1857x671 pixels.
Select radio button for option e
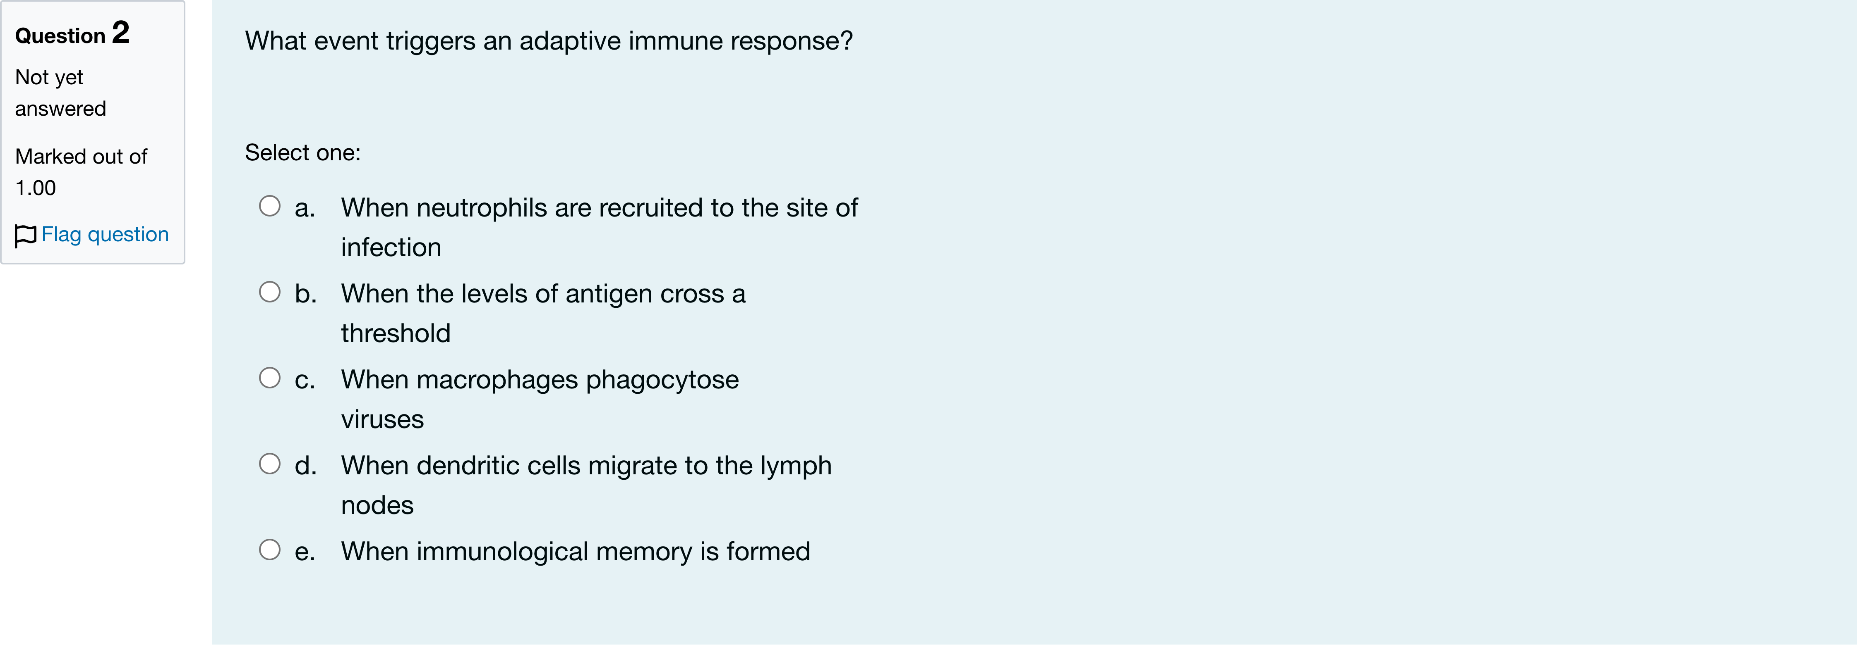point(270,550)
